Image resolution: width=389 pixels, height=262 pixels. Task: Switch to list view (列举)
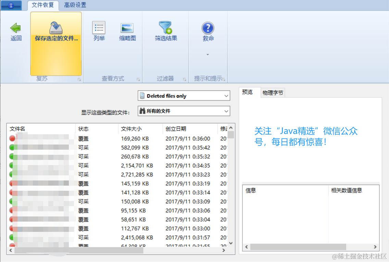pos(99,31)
